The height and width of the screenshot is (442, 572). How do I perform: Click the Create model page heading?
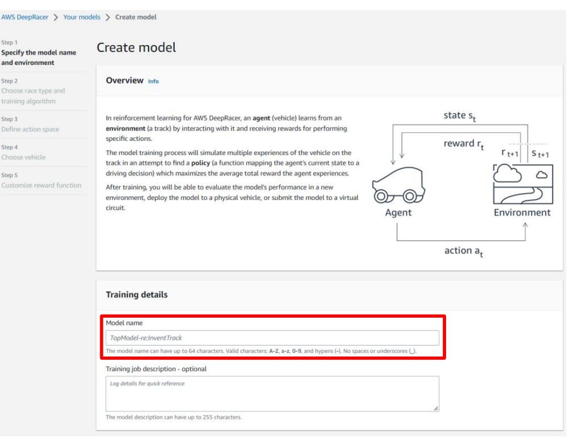pos(136,48)
